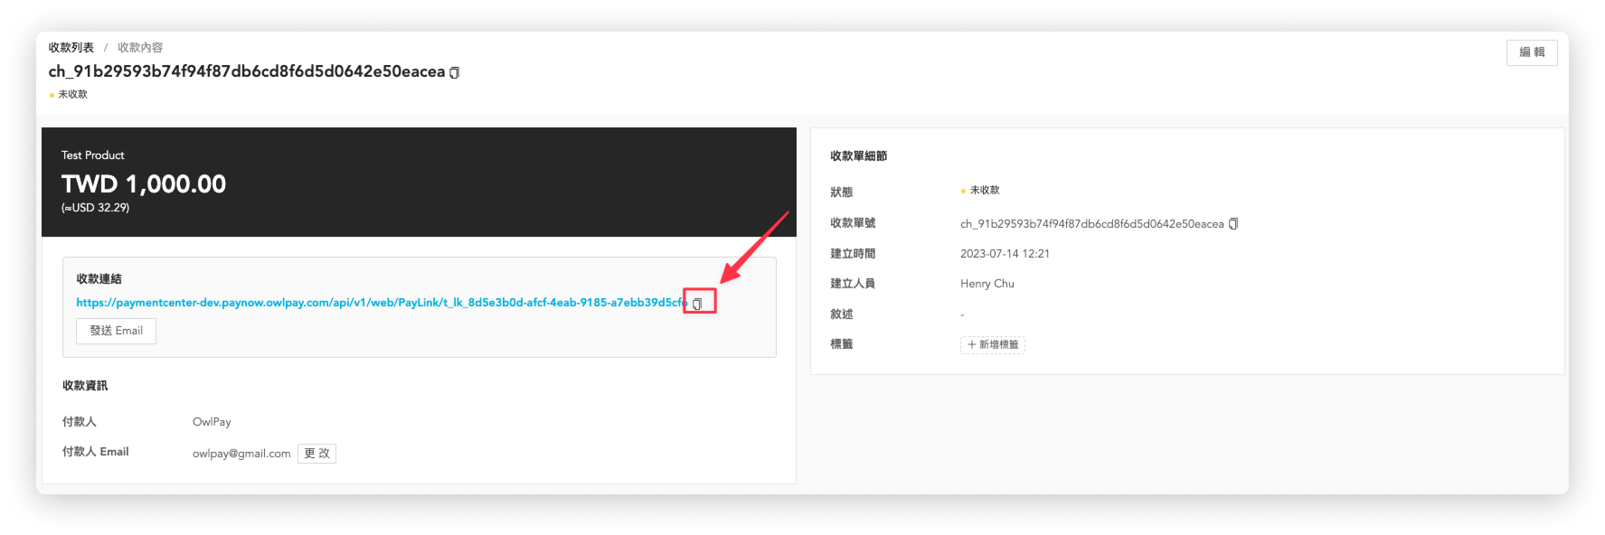
Task: Click the 付款人 Email label
Action: [95, 452]
